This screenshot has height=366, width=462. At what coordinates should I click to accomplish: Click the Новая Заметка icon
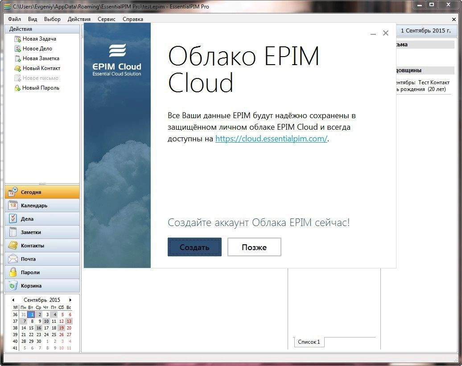18,58
